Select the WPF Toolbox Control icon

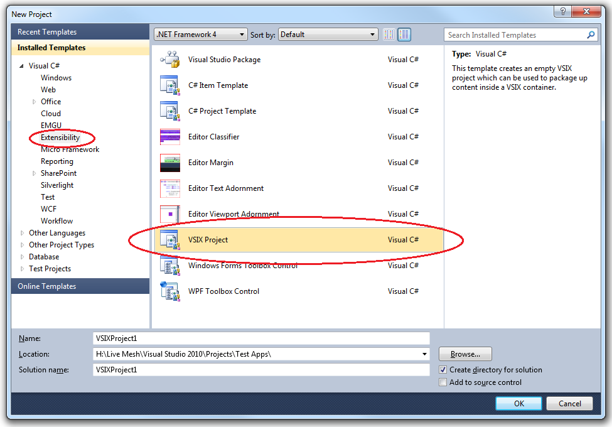170,291
